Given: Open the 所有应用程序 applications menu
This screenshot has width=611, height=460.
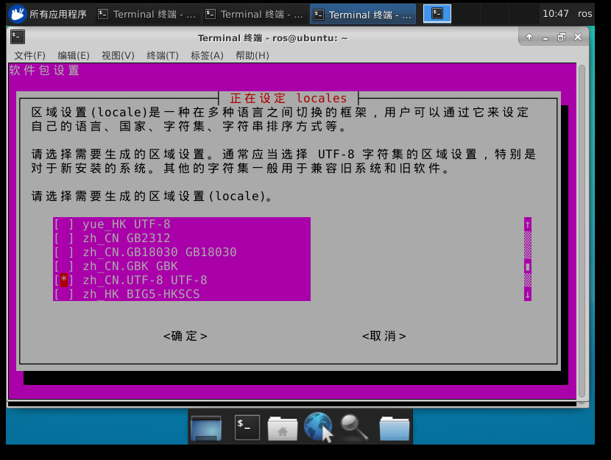Looking at the screenshot, I should click(48, 15).
